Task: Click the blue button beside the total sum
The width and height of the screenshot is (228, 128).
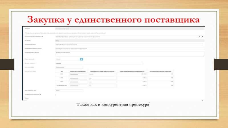Action: pyautogui.click(x=81, y=59)
